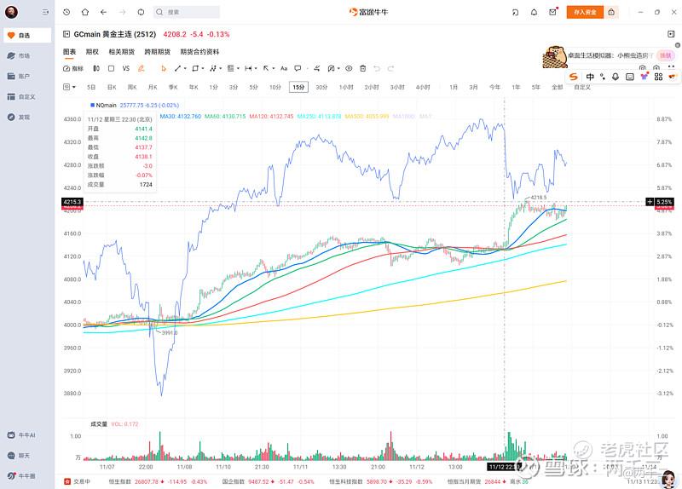This screenshot has height=489, width=682.
Task: Expand the stock info icon beside GCmain
Action: [x=66, y=34]
